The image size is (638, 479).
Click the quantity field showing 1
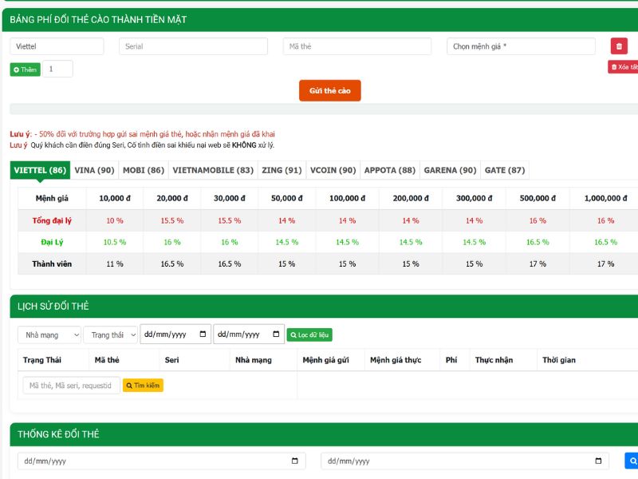57,69
